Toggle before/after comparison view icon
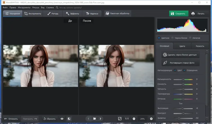Image resolution: width=212 pixels, height=124 pixels. tap(69, 119)
